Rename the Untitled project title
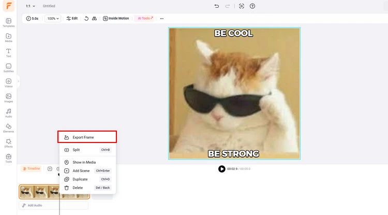The height and width of the screenshot is (215, 388). pyautogui.click(x=49, y=6)
